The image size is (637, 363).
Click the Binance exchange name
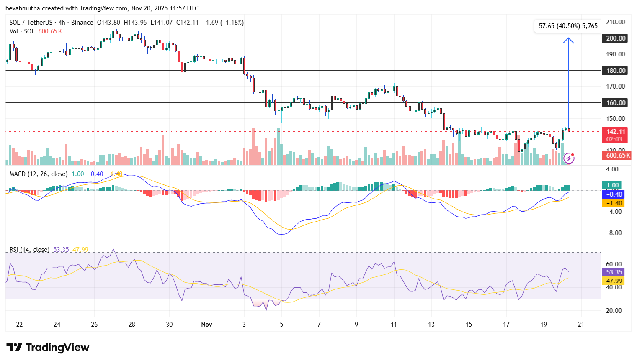[x=83, y=23]
